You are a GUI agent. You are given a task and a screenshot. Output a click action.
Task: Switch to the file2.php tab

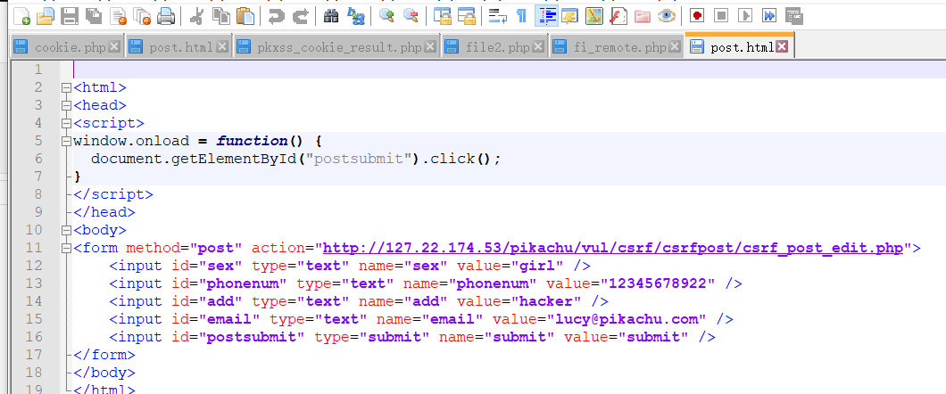[496, 47]
